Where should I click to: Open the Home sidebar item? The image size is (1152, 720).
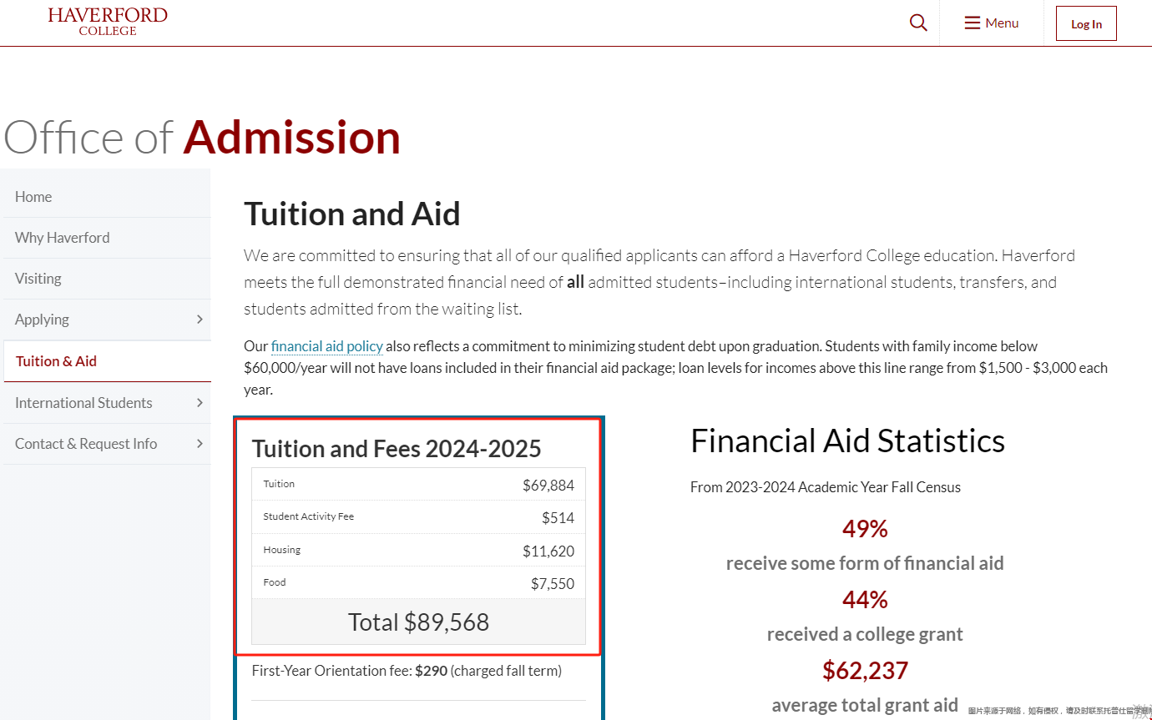tap(33, 197)
